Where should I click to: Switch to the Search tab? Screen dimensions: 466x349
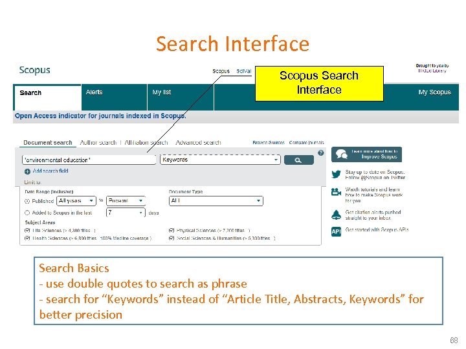click(47, 98)
